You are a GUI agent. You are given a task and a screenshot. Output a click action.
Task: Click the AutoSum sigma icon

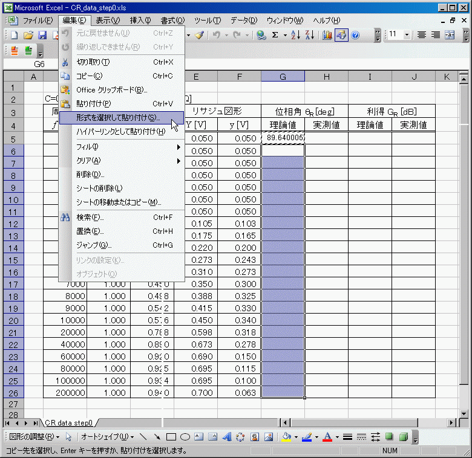(275, 35)
